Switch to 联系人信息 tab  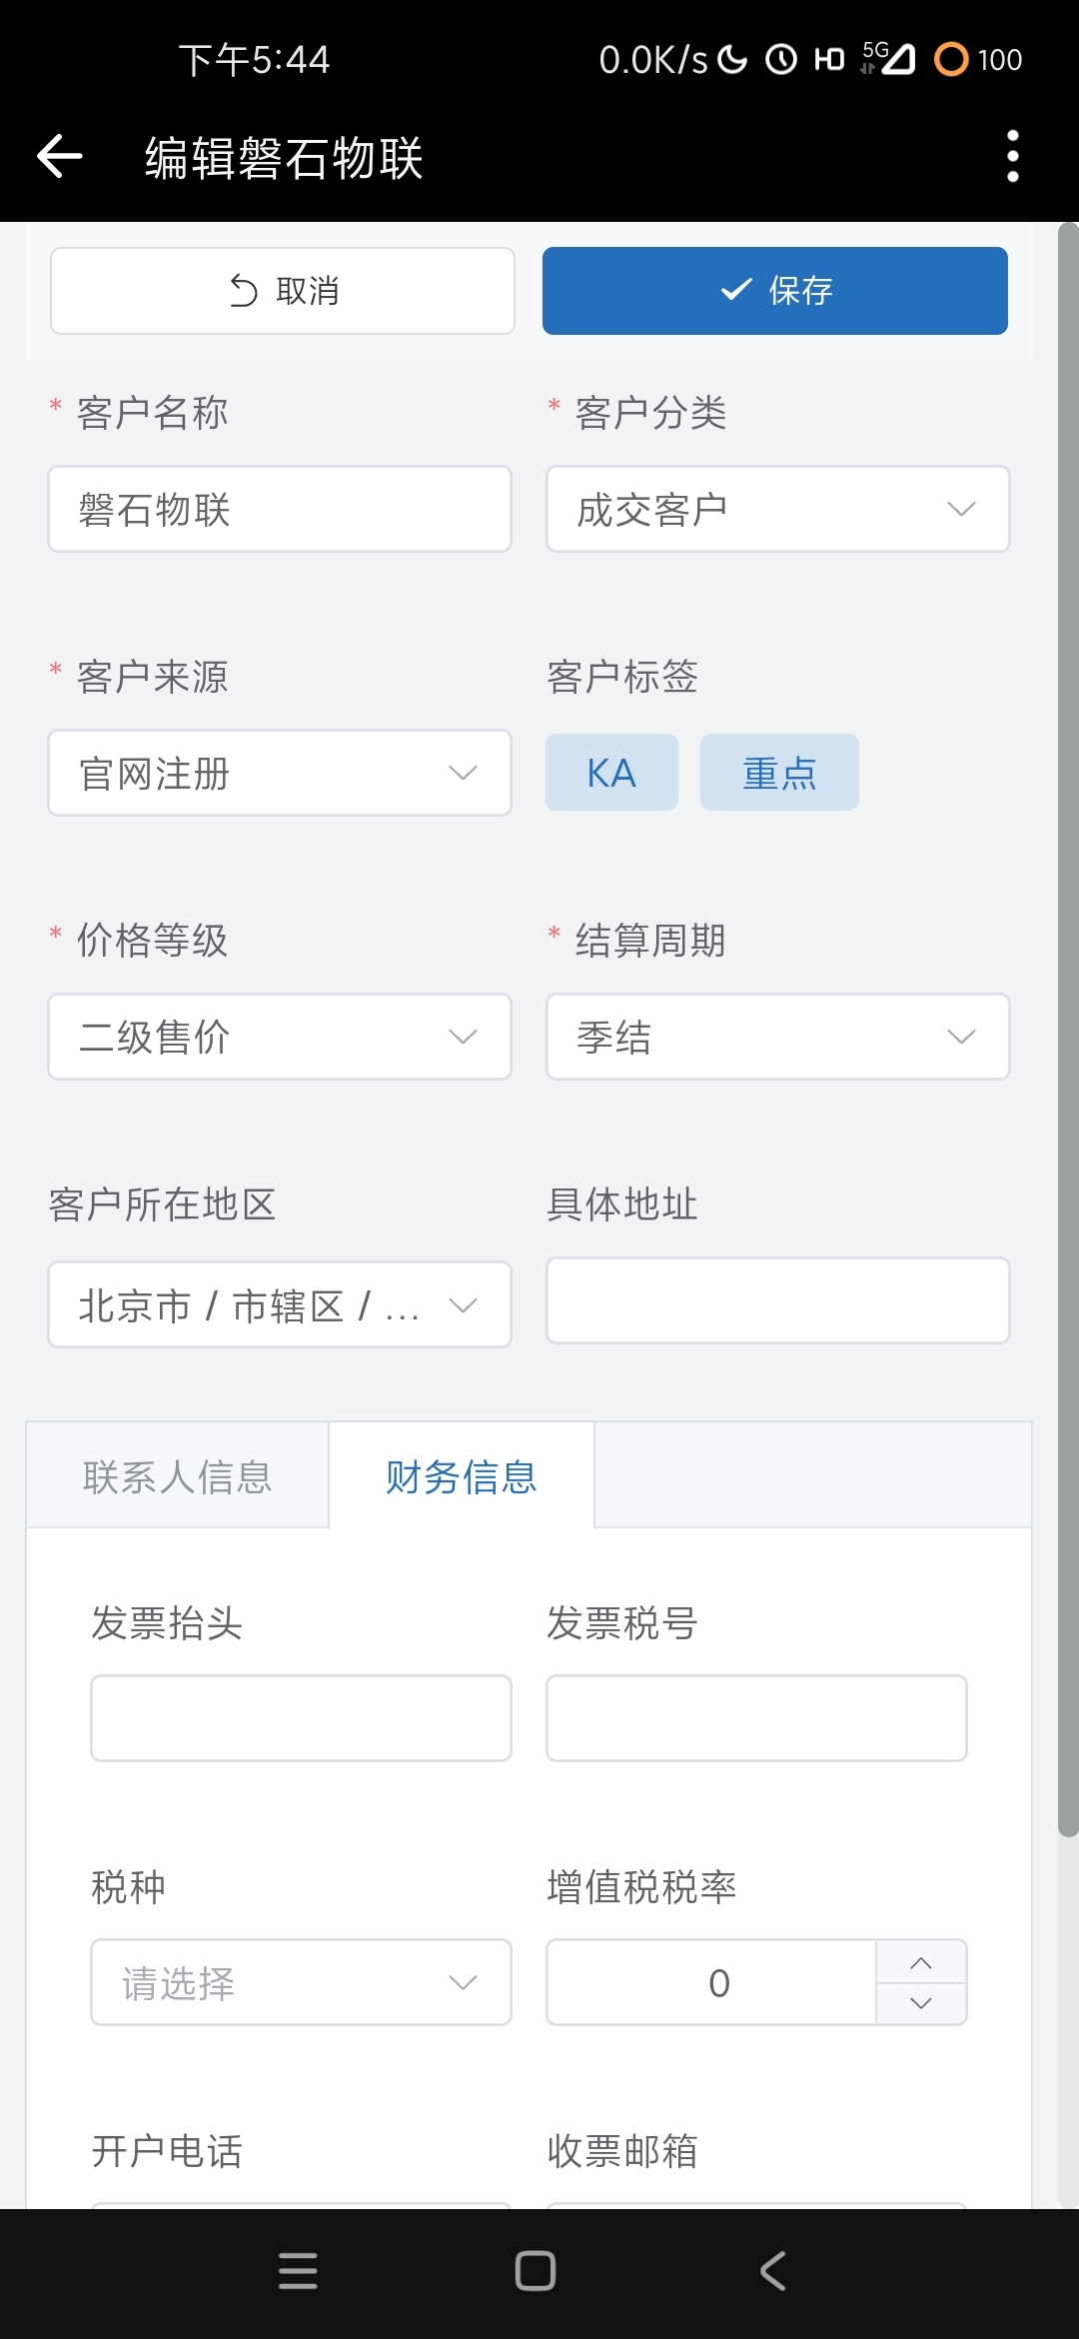[178, 1476]
